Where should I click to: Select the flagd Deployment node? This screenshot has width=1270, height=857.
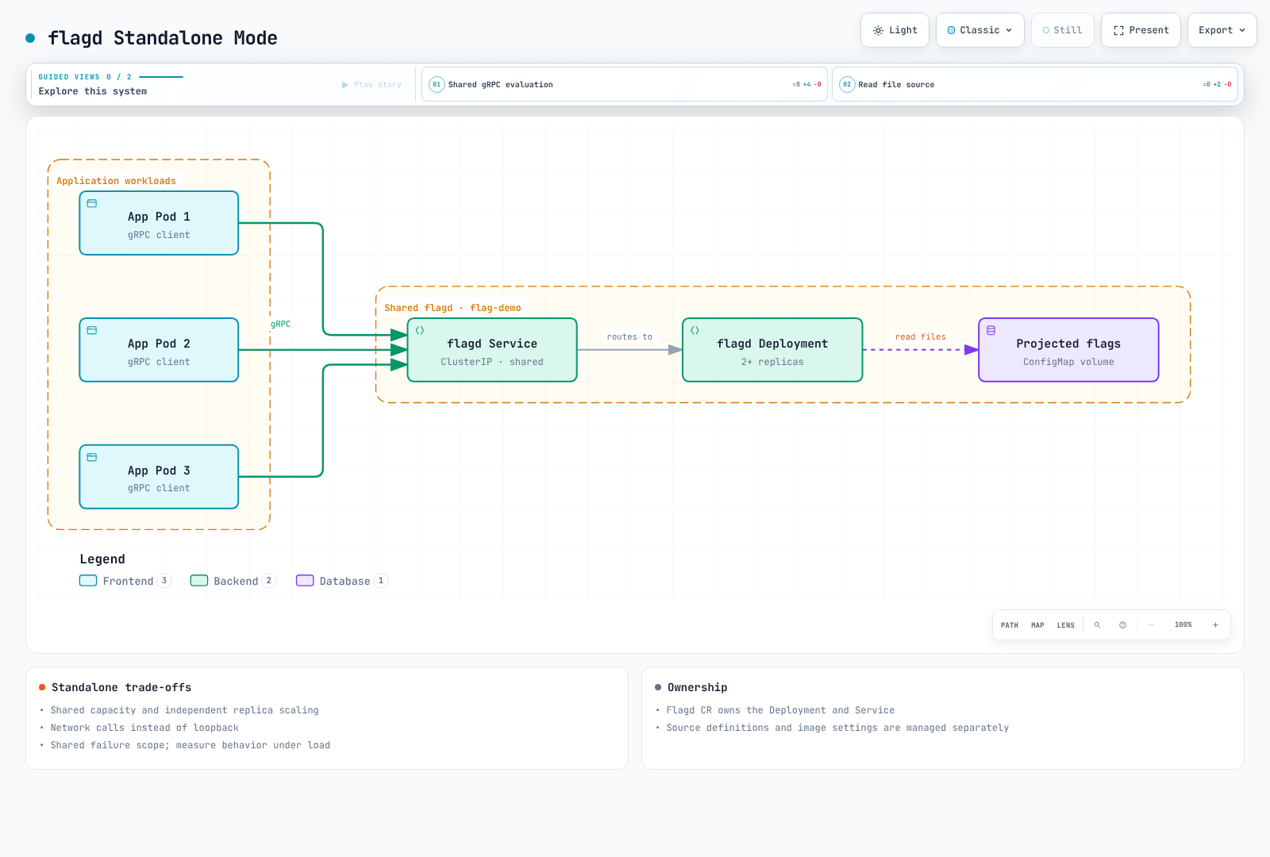pos(772,350)
